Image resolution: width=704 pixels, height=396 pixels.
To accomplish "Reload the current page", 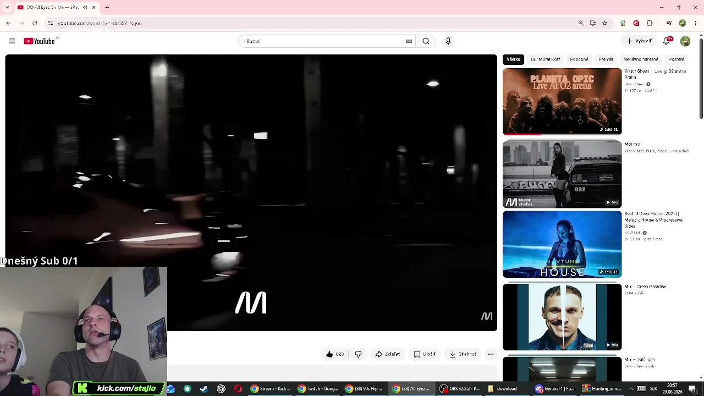I will coord(35,23).
